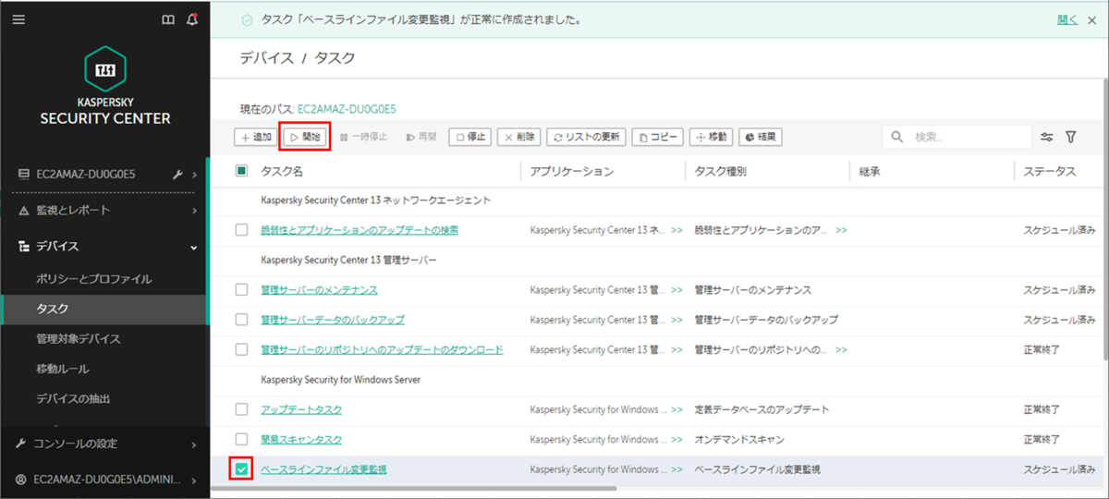Click the 再開 resume button

421,137
